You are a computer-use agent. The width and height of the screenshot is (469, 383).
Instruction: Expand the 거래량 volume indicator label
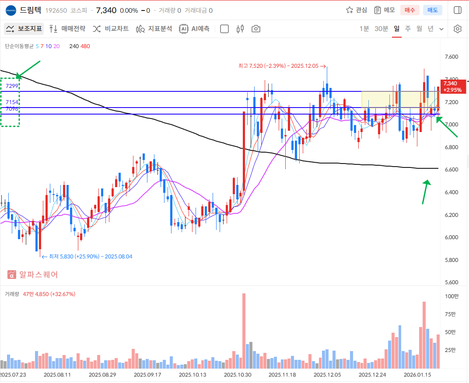point(11,294)
